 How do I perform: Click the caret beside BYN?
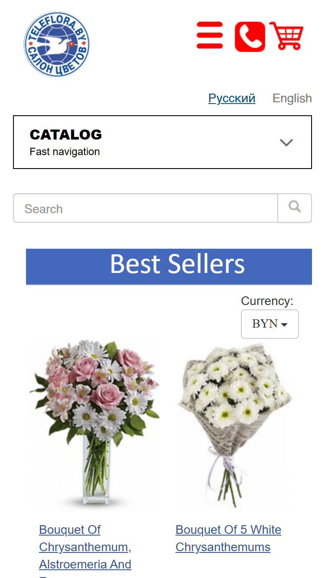[284, 325]
